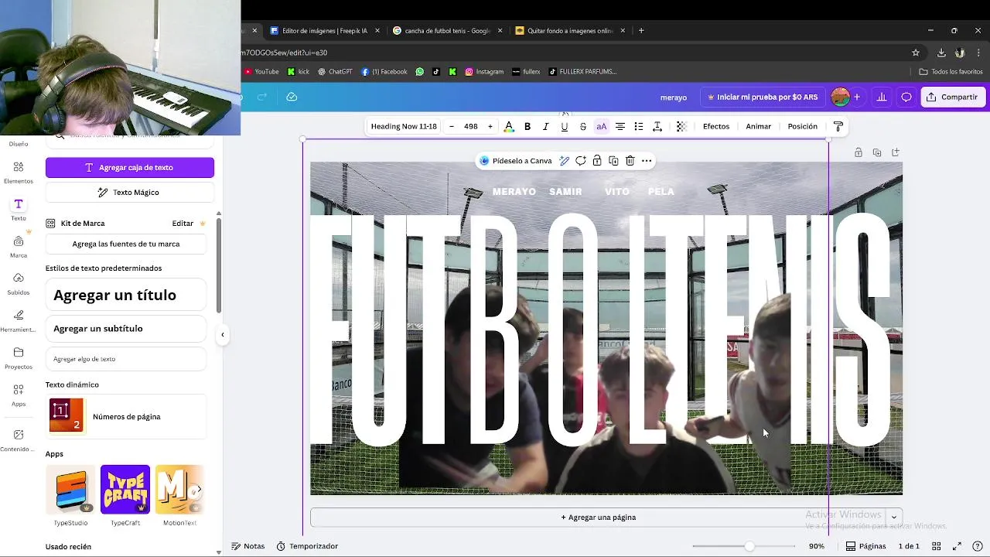Select Números de página dynamic text
This screenshot has height=557, width=990.
click(x=126, y=416)
